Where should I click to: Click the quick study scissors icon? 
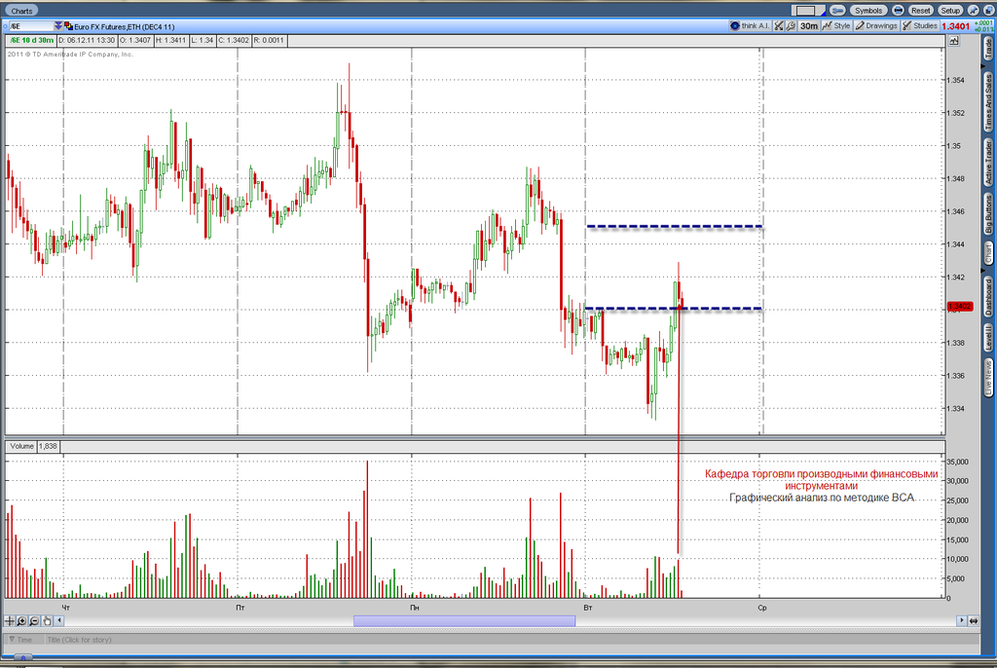tap(779, 26)
